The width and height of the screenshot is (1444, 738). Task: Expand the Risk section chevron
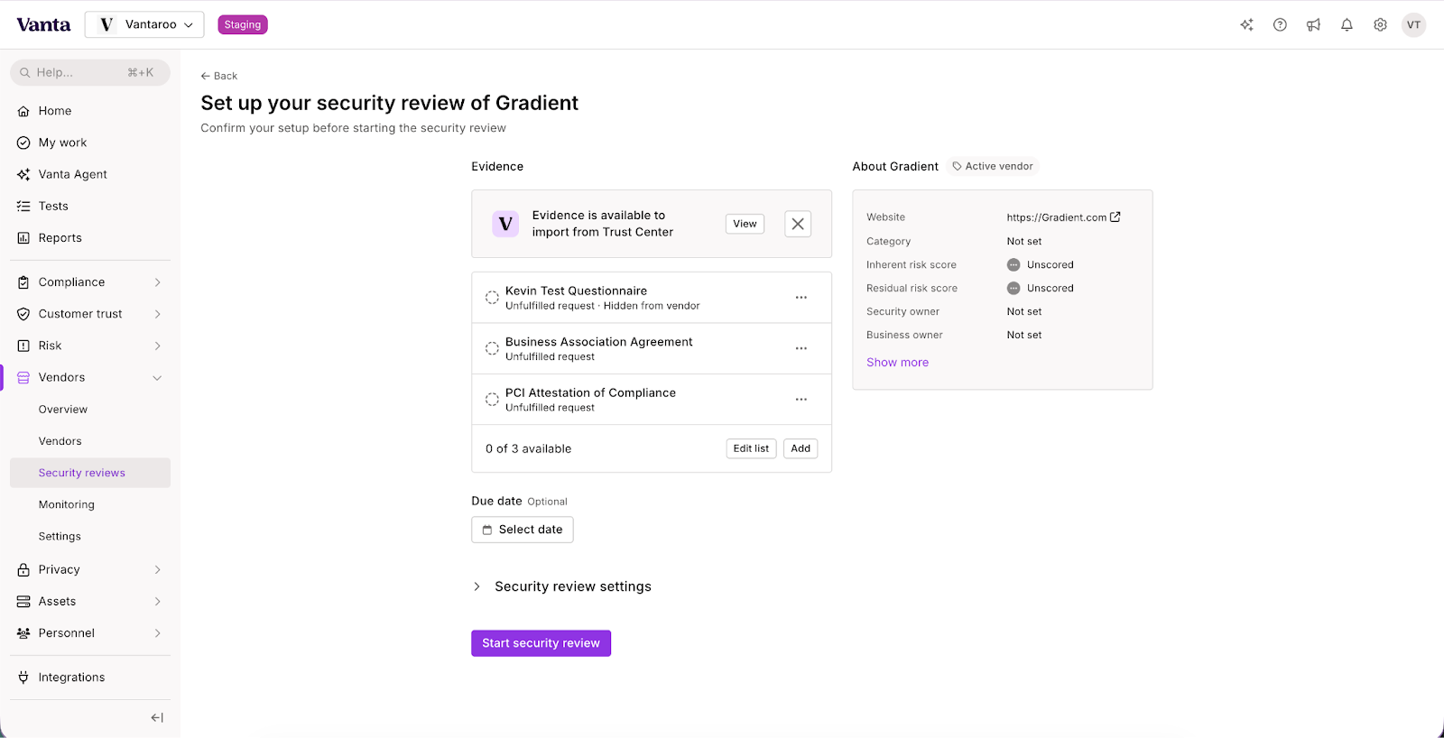(x=157, y=346)
